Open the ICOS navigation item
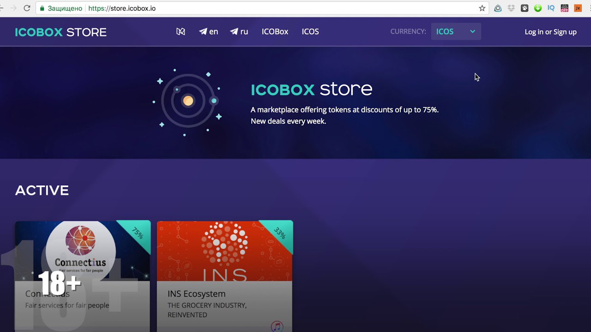This screenshot has height=332, width=591. (310, 32)
